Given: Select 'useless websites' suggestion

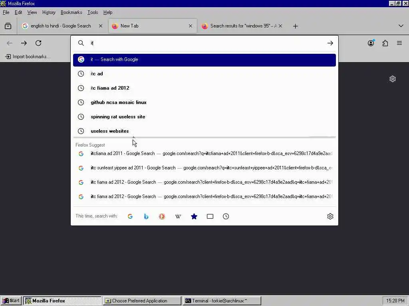Looking at the screenshot, I should click(x=204, y=131).
